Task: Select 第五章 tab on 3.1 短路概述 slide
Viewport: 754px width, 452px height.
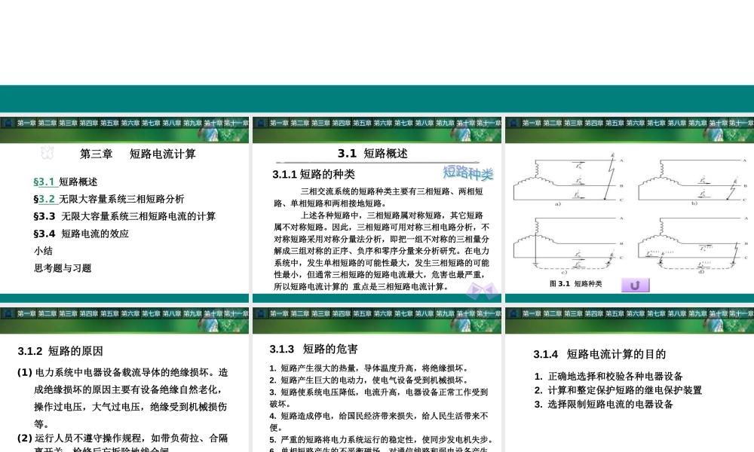Action: 362,124
